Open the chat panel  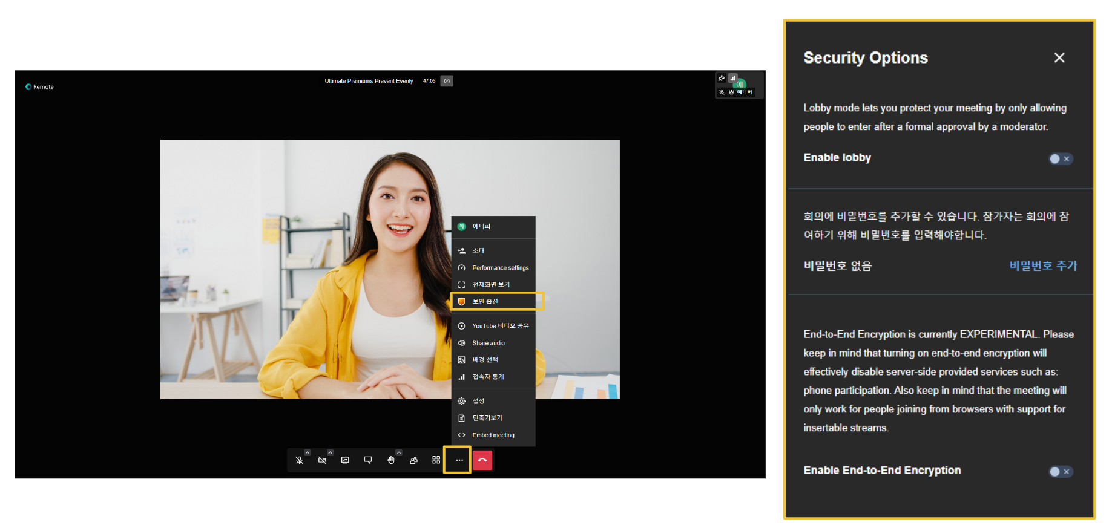368,460
